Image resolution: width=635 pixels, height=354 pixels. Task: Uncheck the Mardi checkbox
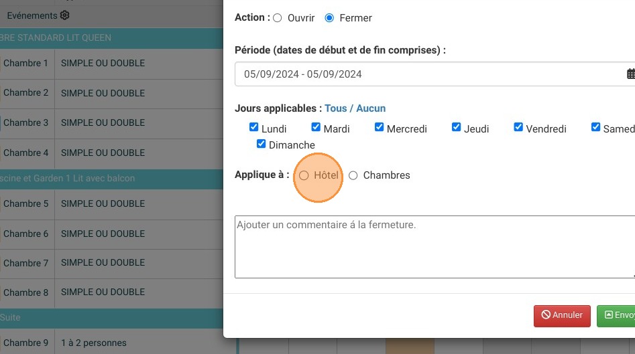pos(316,127)
